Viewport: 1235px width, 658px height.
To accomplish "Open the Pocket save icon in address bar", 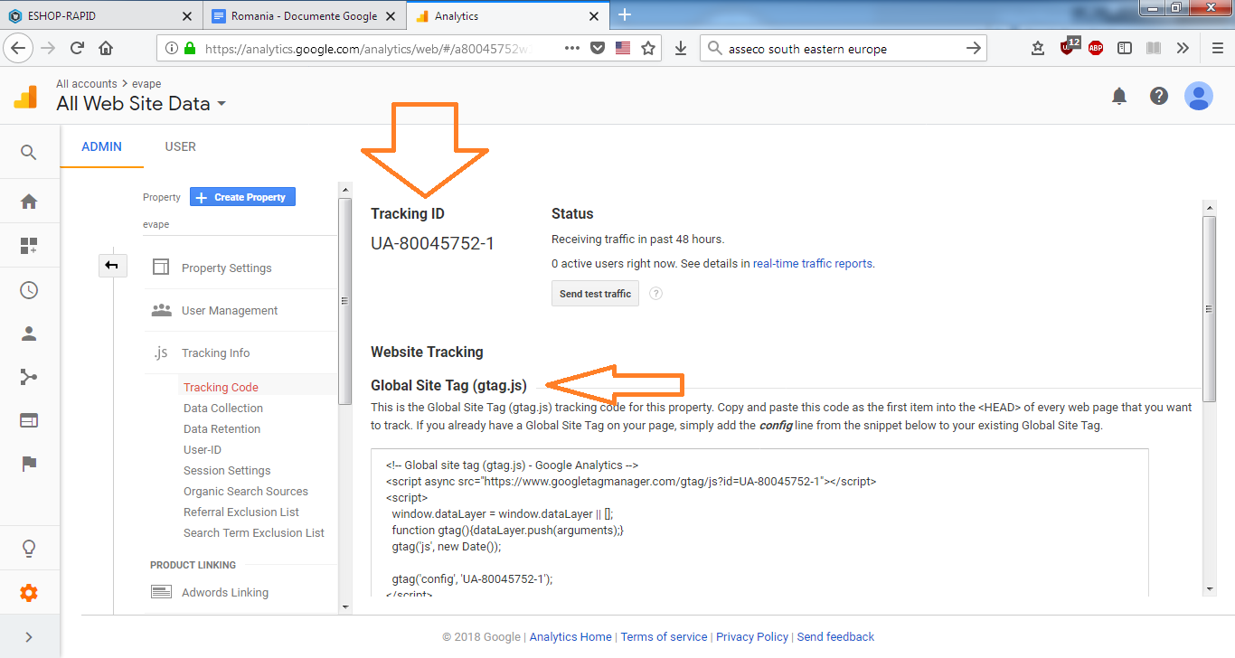I will coord(597,48).
